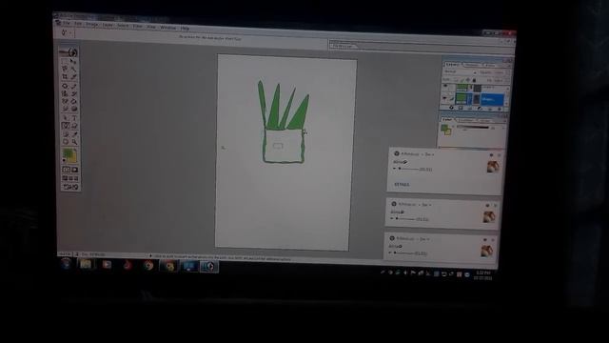Switch to the Paths tab
The height and width of the screenshot is (343, 609).
pos(490,66)
